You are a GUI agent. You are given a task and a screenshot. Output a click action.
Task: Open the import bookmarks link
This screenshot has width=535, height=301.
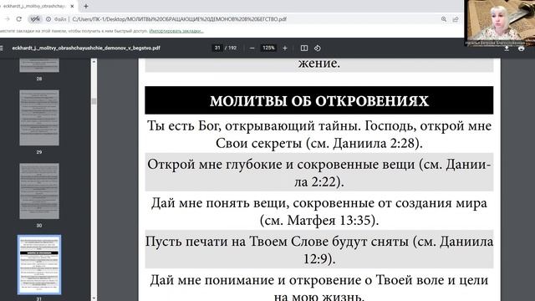[176, 31]
